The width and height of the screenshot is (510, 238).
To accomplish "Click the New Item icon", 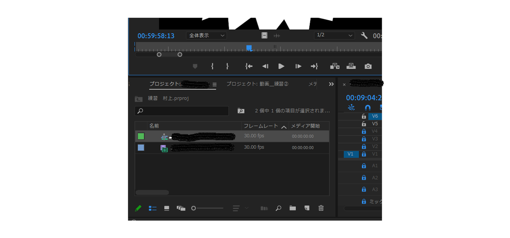I will (x=307, y=208).
